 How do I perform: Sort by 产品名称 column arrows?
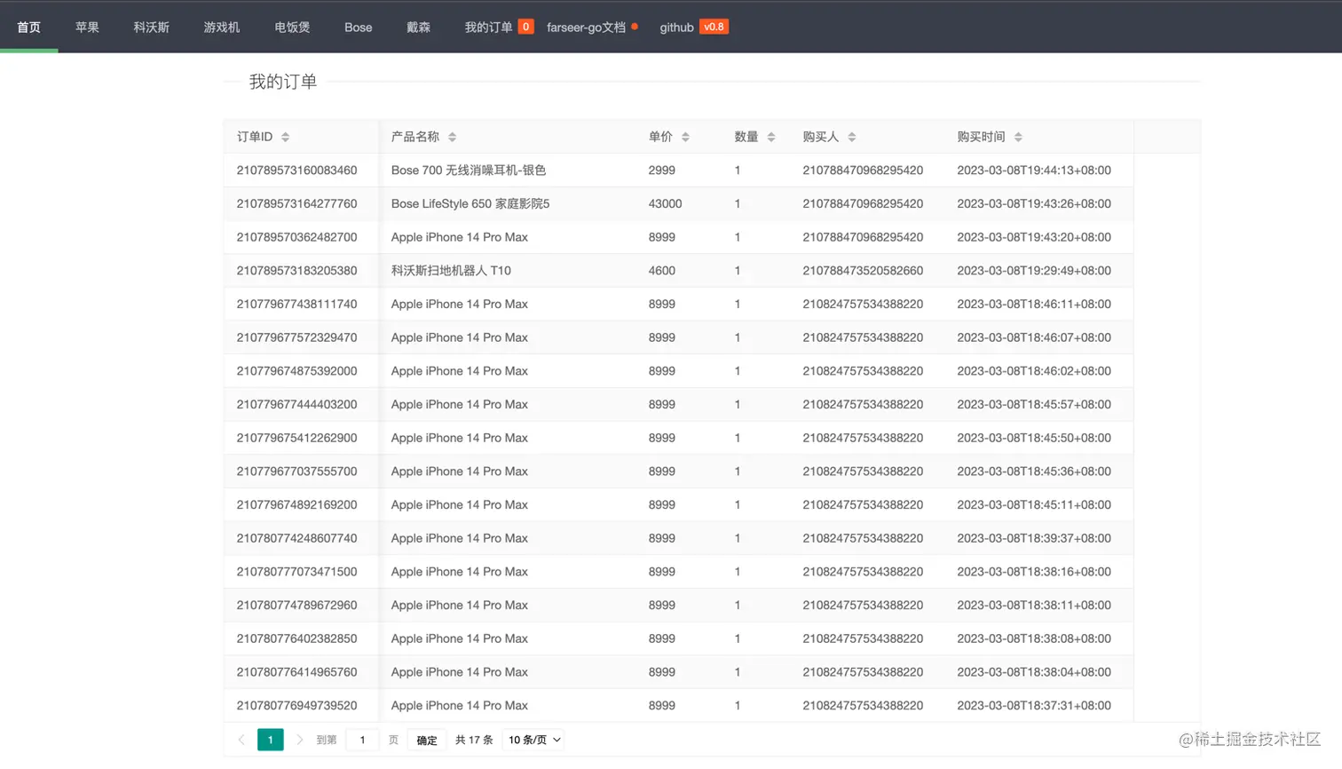pyautogui.click(x=452, y=137)
